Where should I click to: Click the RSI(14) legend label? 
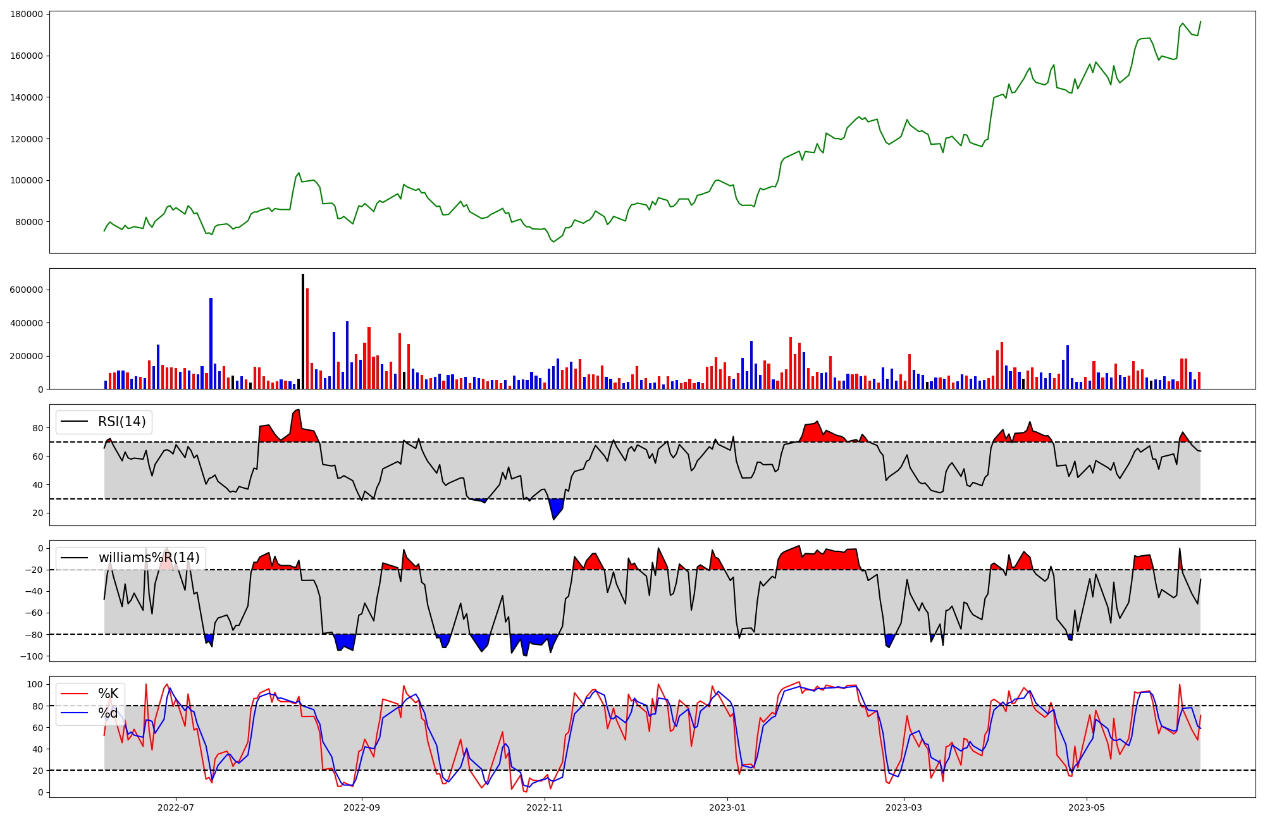coord(121,422)
